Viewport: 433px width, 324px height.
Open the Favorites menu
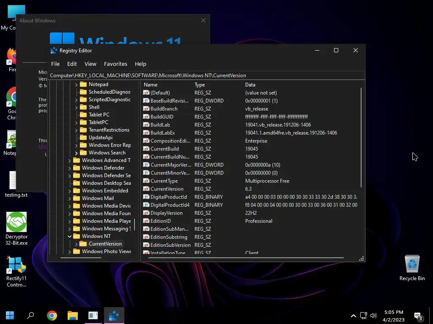click(115, 64)
